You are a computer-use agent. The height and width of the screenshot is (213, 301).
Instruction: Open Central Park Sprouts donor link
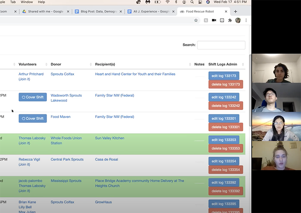67,159
